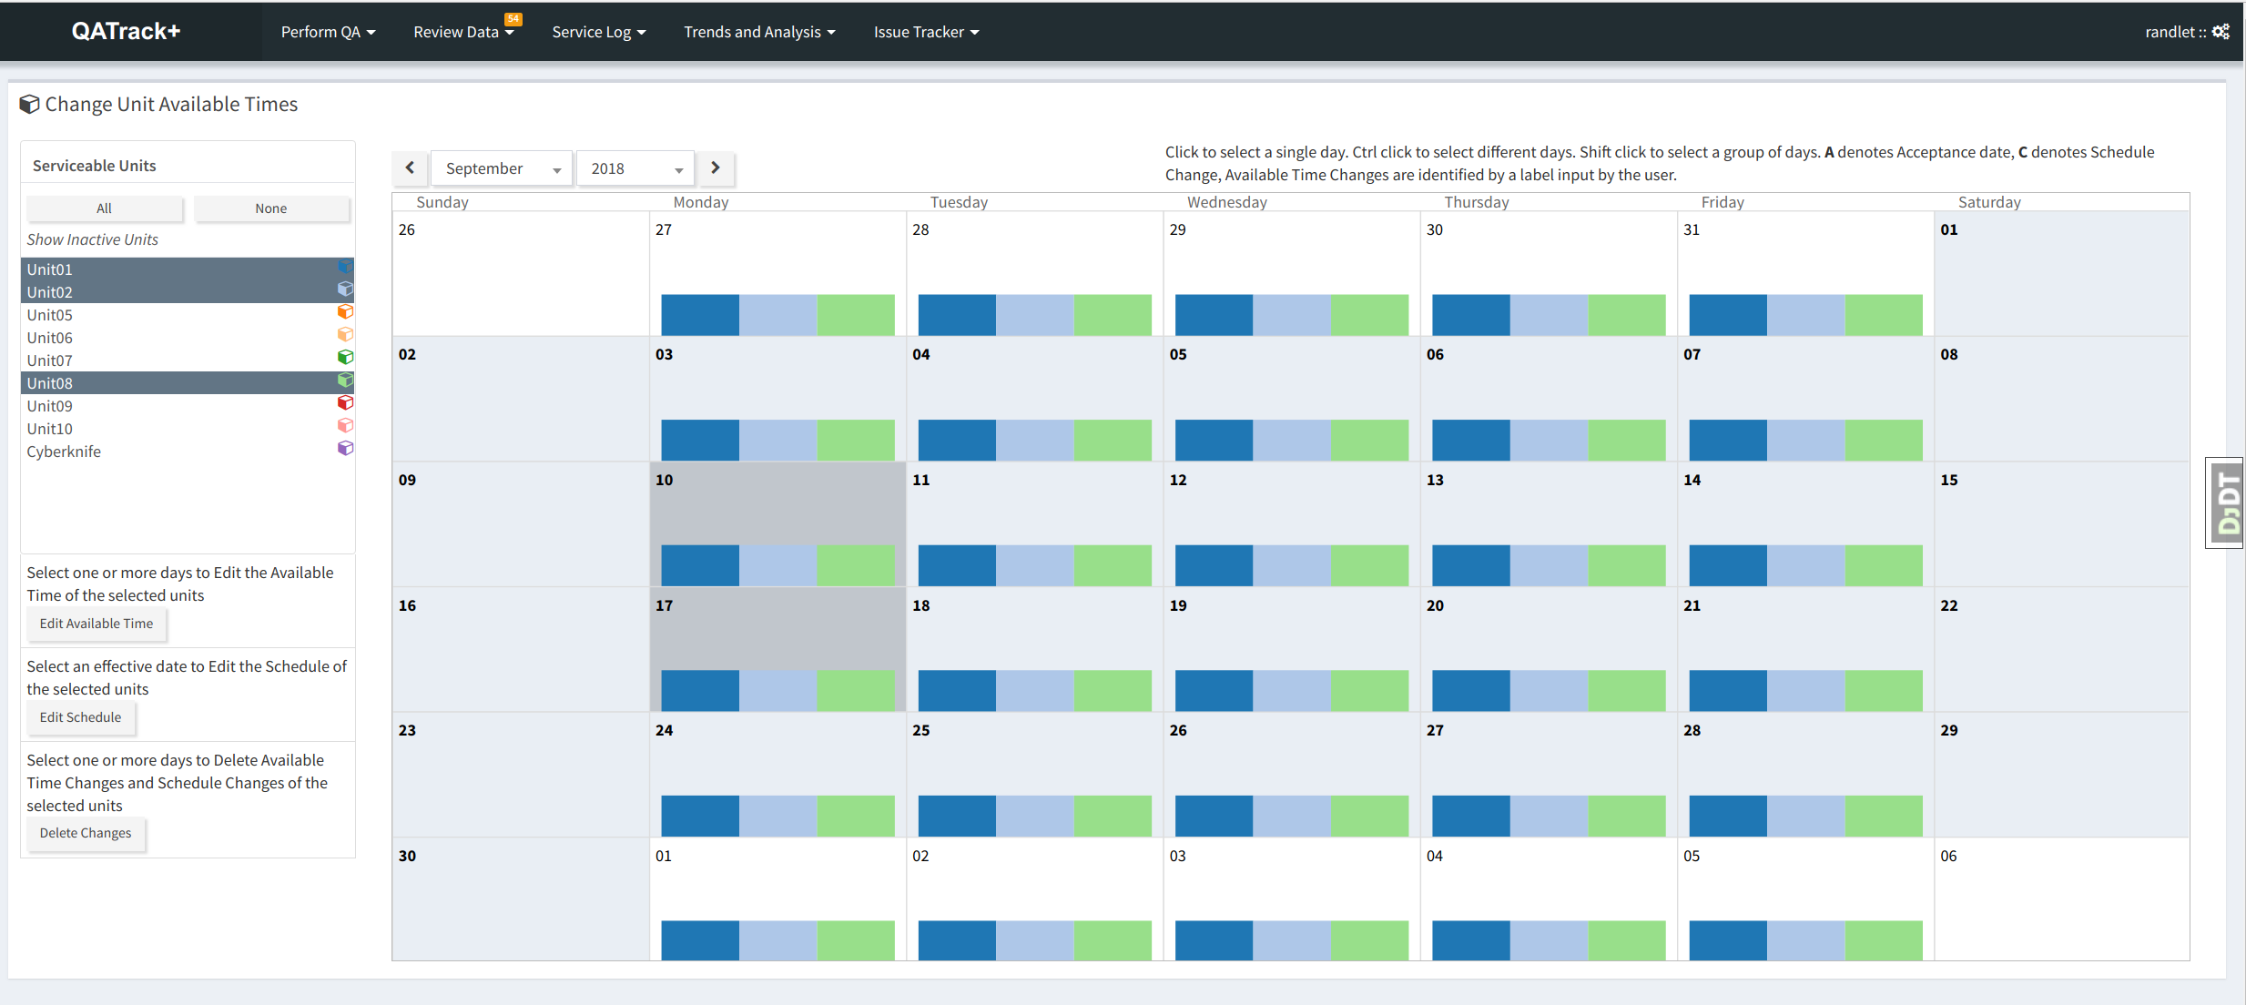This screenshot has height=1005, width=2246.
Task: Click the Delete Changes button
Action: [x=86, y=833]
